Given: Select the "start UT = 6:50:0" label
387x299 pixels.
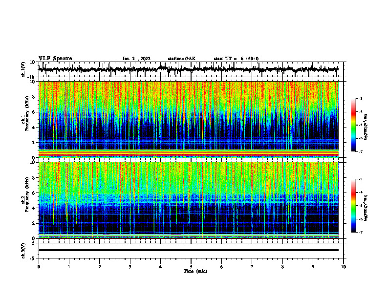Looking at the screenshot, I should pos(236,59).
